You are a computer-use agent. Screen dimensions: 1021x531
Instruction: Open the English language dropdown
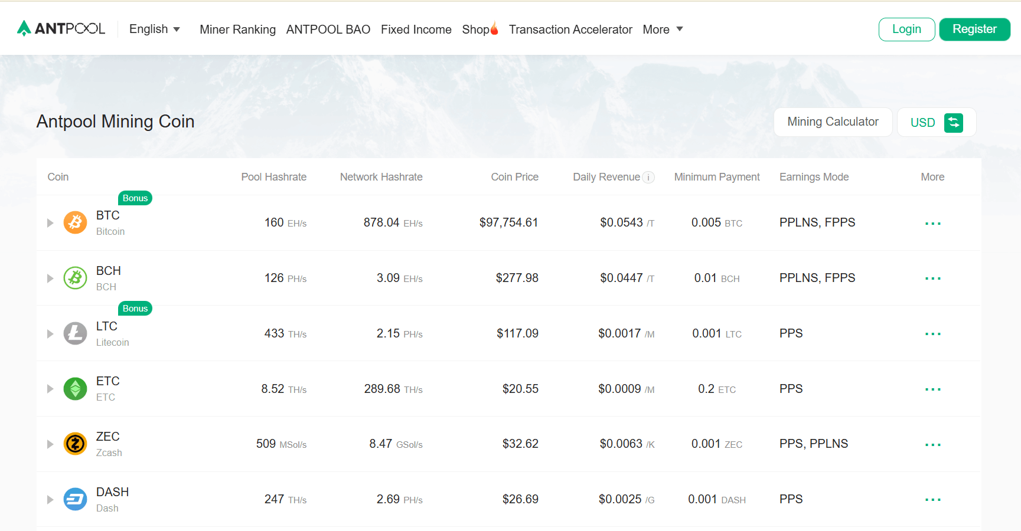point(154,29)
